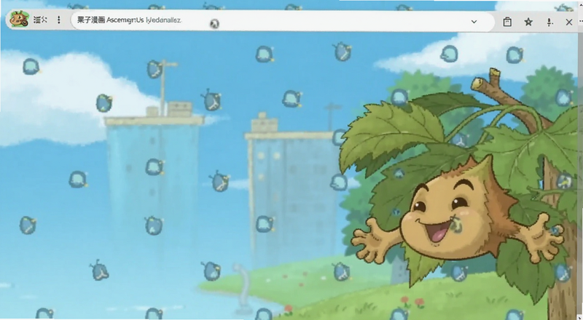Click the round gray icon inside the address bar
The image size is (583, 320).
click(214, 24)
